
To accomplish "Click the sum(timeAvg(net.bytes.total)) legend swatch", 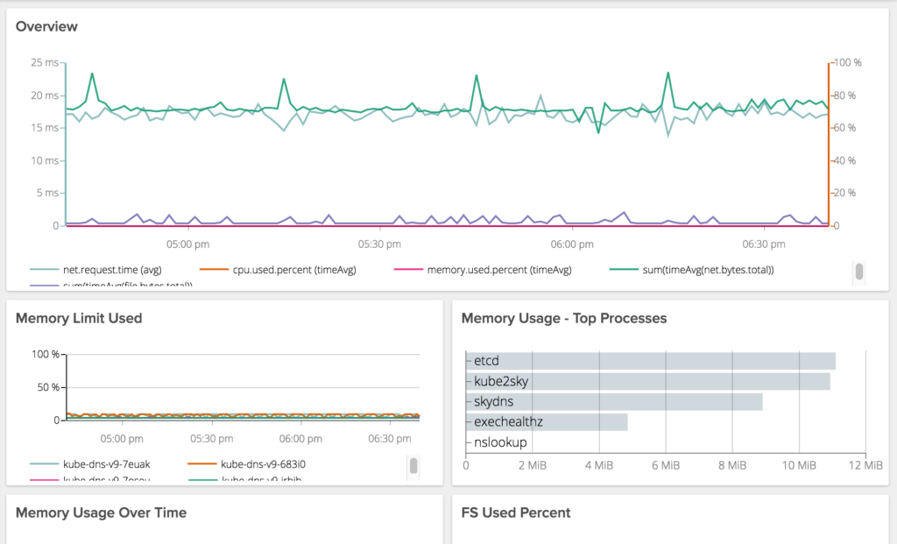I will pos(624,270).
